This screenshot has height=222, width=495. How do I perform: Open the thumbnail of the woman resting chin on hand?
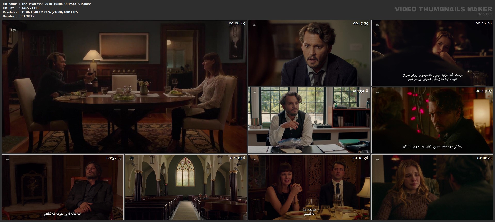(432, 53)
